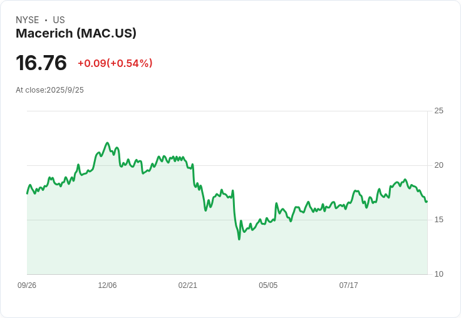Screen dimensions: 461x318
Task: Select the 05/05 date on x-axis
Action: click(268, 285)
